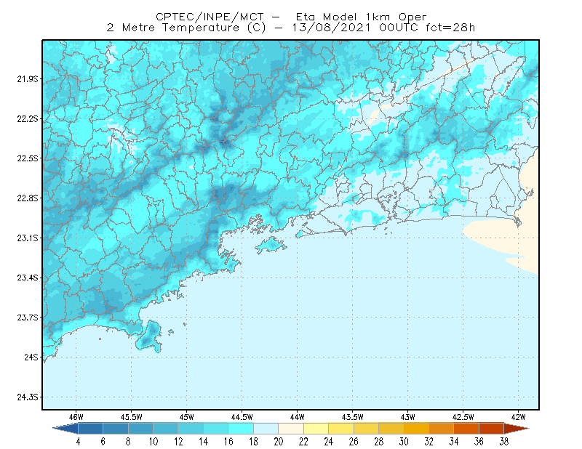Click the longitude label 44W
This screenshot has height=449, width=582.
298,417
